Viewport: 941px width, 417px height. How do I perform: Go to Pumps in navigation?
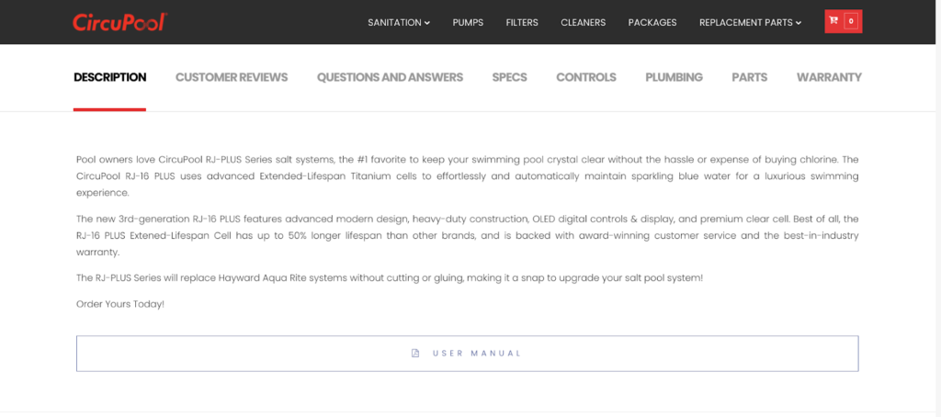tap(468, 23)
